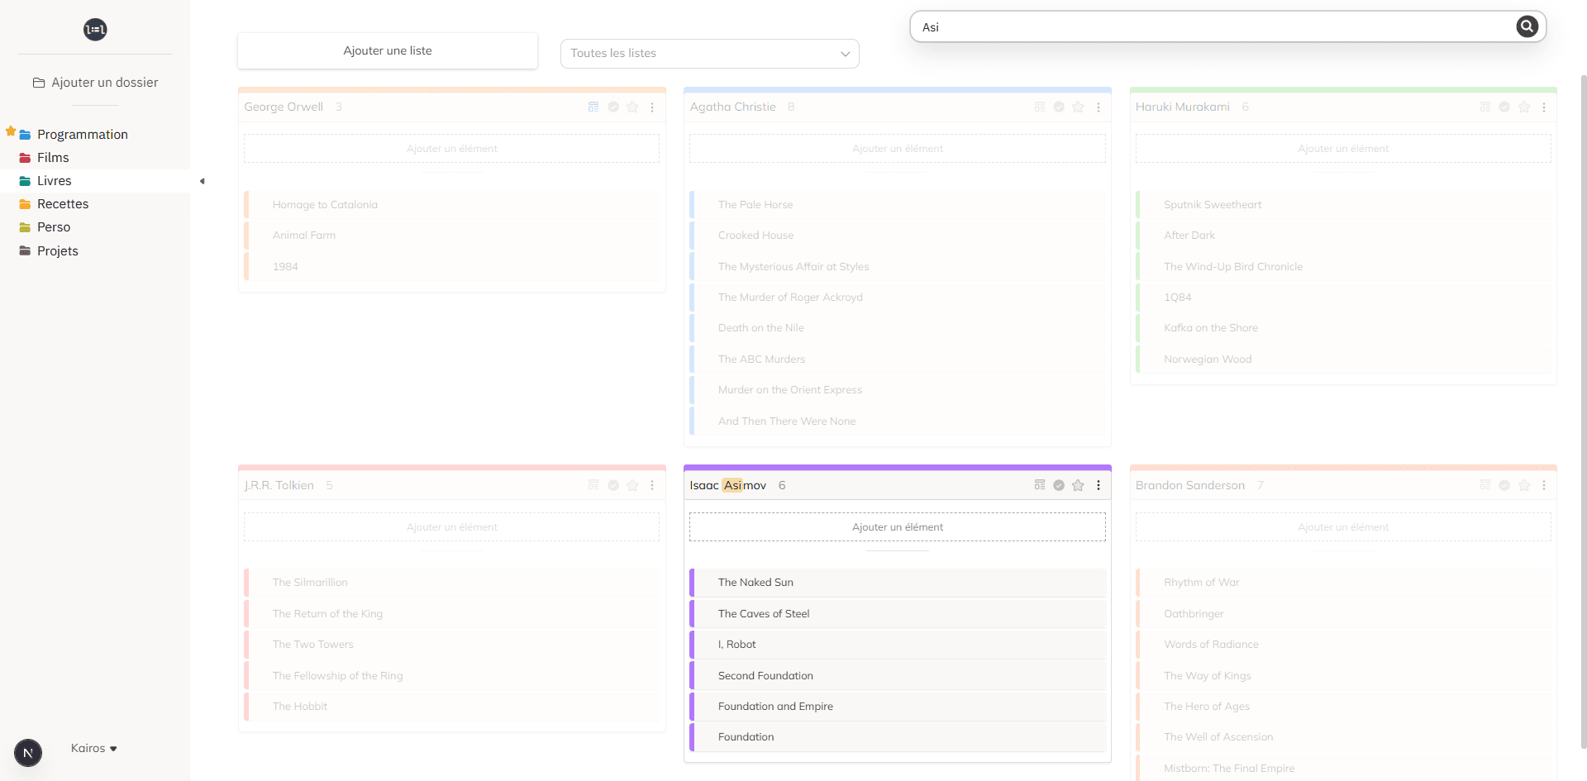Open the Projets folder
This screenshot has height=781, width=1587.
point(58,251)
